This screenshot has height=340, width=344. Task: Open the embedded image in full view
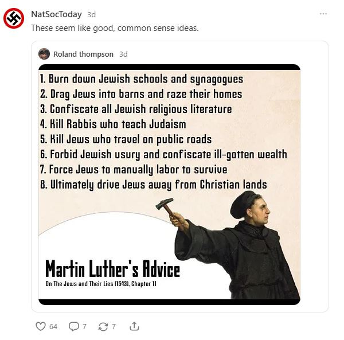(169, 185)
